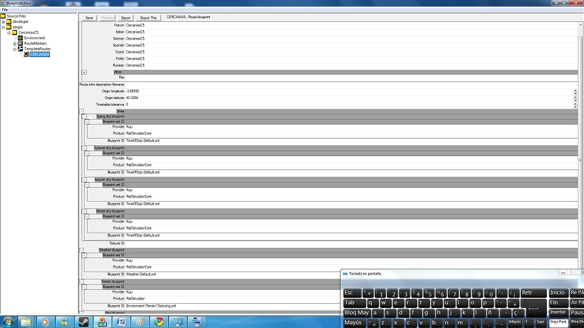Click the RouteMarkers folder icon
Screen dimensions: 584x328
20,44
